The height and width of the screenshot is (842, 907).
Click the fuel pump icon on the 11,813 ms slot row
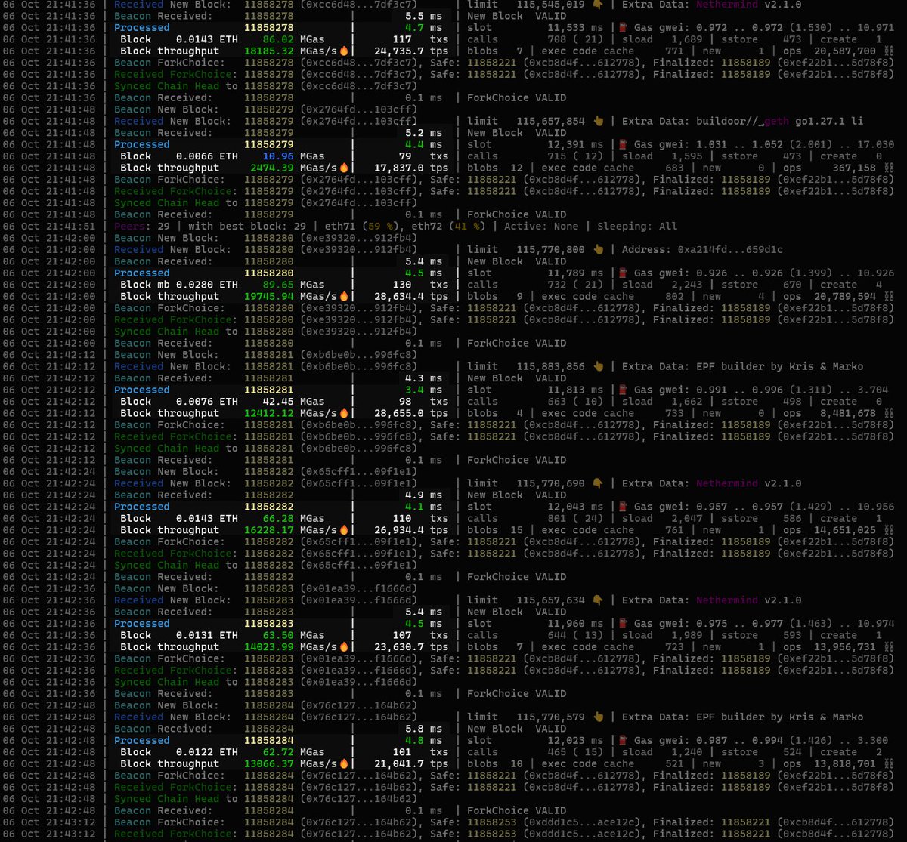tap(624, 390)
